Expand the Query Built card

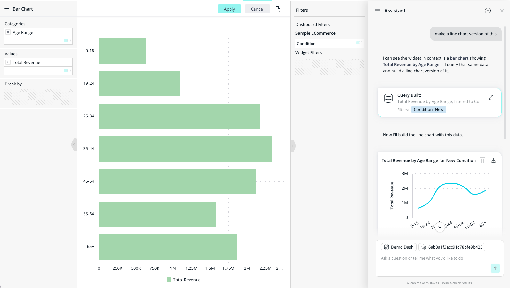click(491, 97)
